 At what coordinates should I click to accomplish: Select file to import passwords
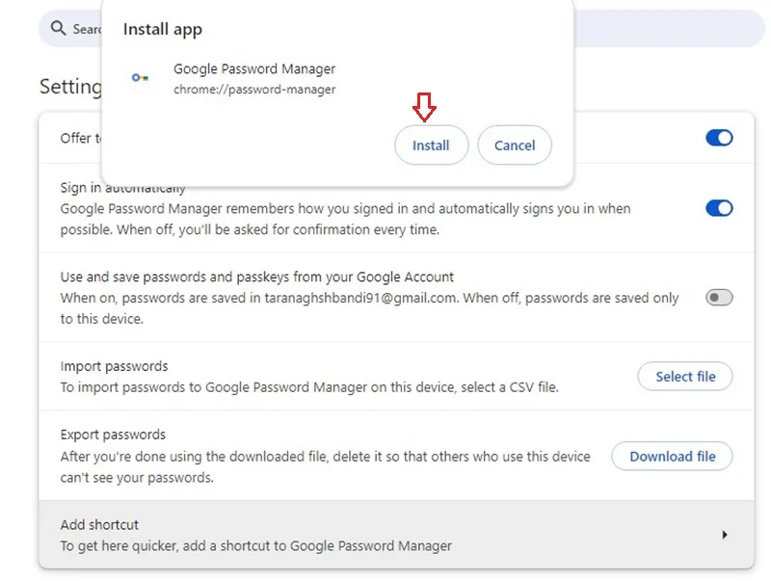[685, 377]
